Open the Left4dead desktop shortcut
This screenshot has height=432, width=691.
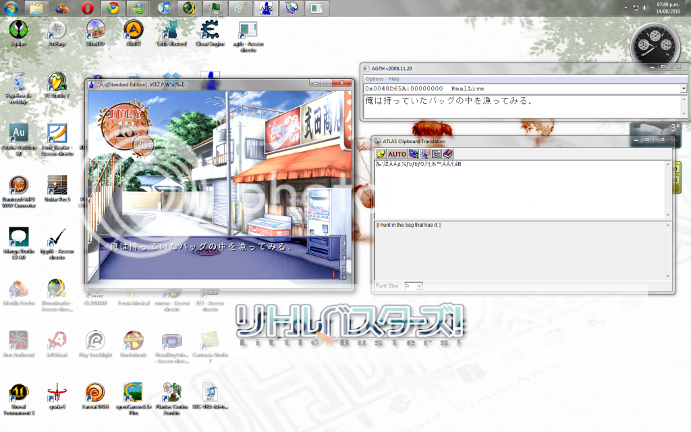pos(57,344)
